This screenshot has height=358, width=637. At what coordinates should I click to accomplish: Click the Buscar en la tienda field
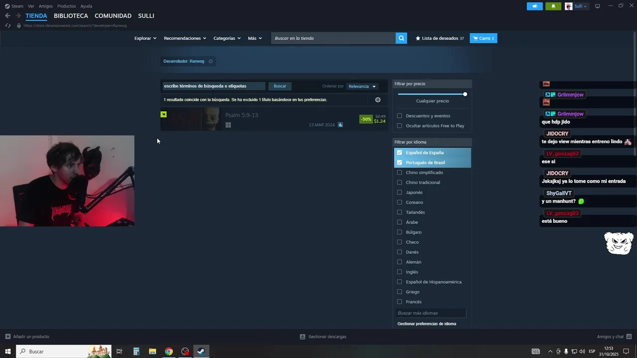pyautogui.click(x=333, y=38)
